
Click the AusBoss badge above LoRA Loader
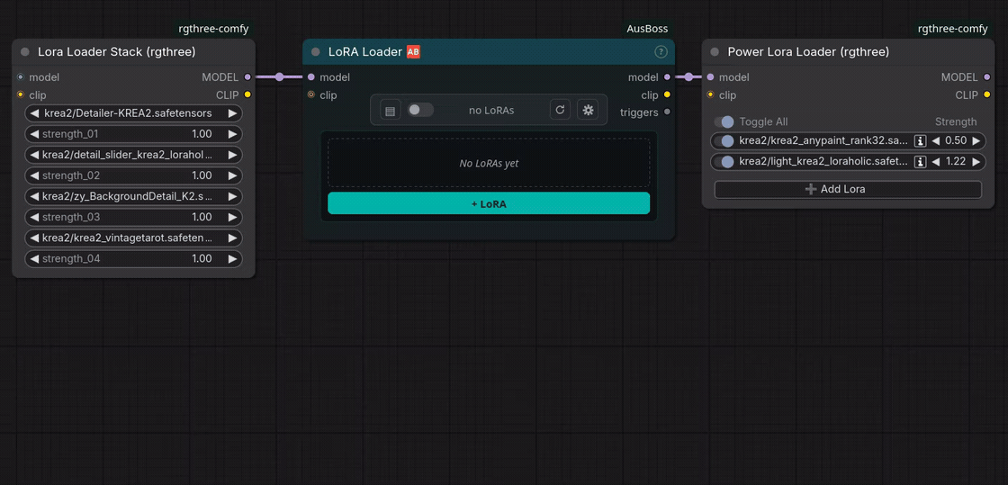point(647,29)
